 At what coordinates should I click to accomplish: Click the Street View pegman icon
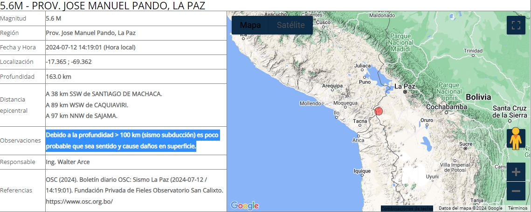(x=516, y=139)
